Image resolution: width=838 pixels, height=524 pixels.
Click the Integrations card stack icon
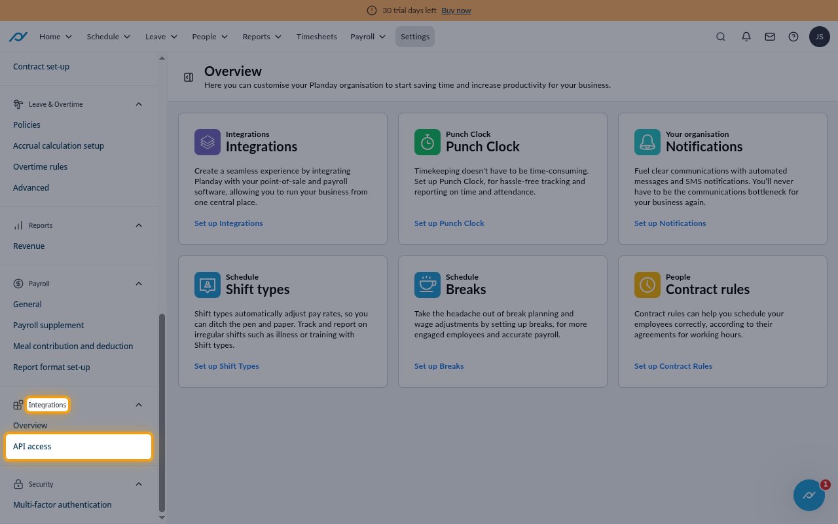click(208, 142)
